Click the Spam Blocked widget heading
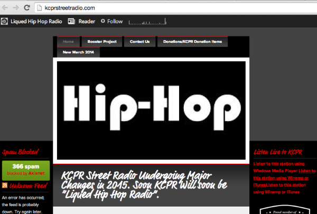317x214 pixels. point(20,152)
